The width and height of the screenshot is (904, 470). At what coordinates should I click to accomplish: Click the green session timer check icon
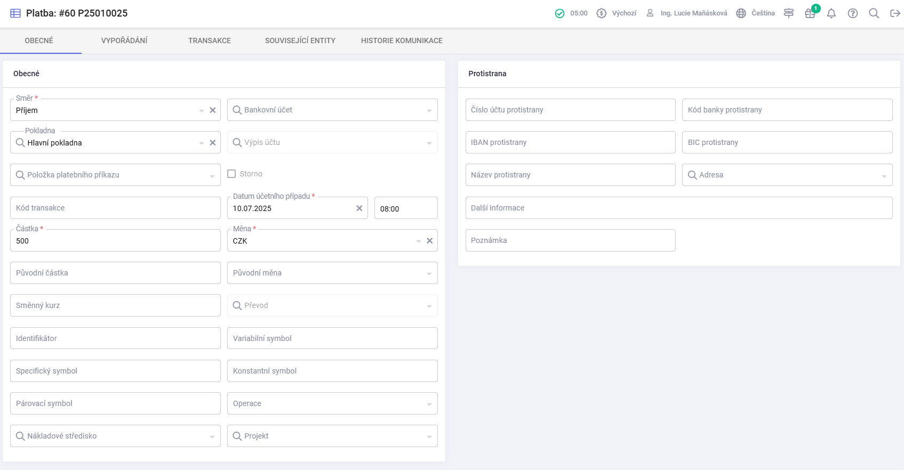[x=559, y=13]
